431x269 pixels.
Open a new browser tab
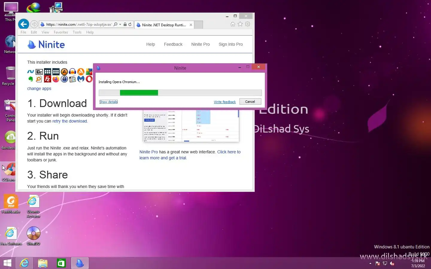[198, 25]
